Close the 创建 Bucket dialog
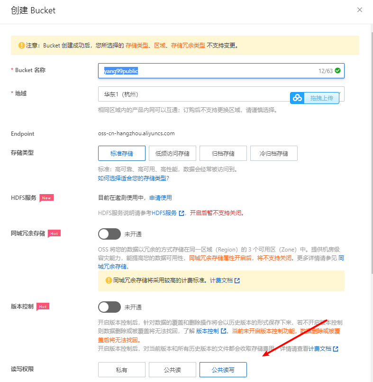 359,10
